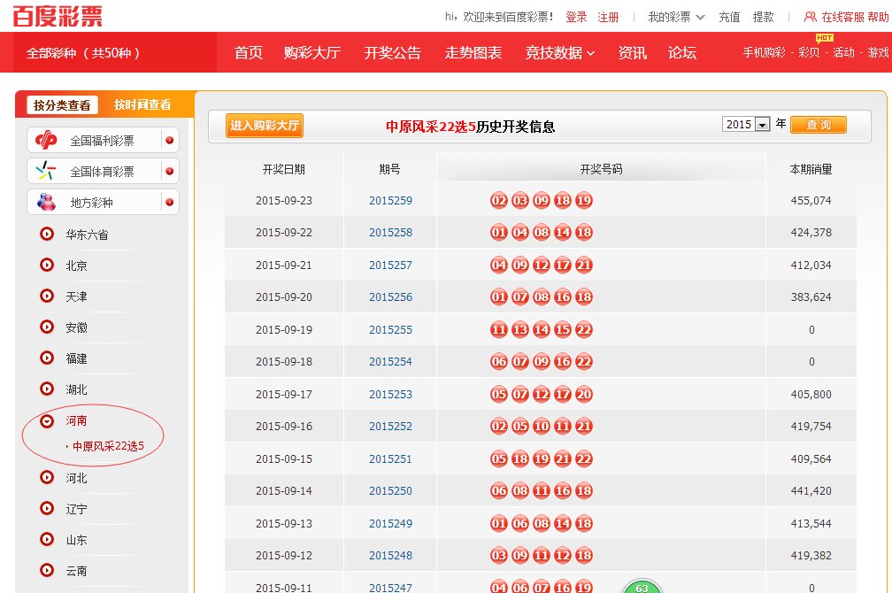
Task: Open the 2015 year dropdown
Action: coord(757,124)
